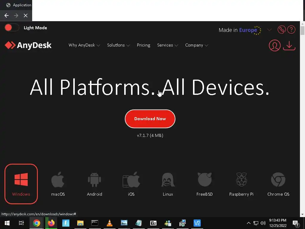Viewport: 305px width, 229px height.
Task: Select the FreeBSD platform
Action: tap(205, 184)
